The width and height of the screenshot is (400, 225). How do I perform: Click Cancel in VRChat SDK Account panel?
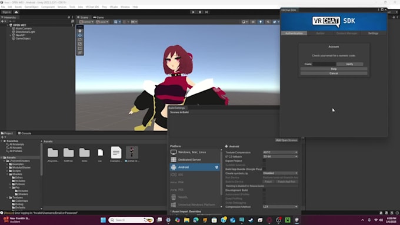pyautogui.click(x=334, y=73)
